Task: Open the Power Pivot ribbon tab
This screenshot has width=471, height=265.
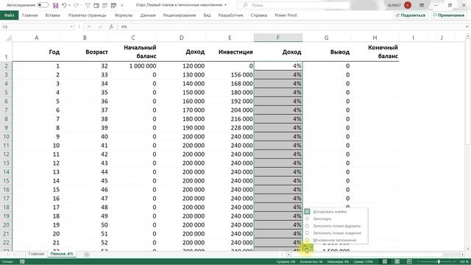Action: click(286, 15)
